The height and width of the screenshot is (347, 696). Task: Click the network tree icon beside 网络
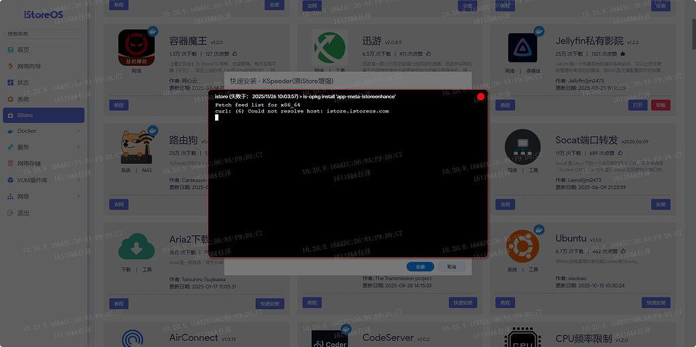[11, 196]
